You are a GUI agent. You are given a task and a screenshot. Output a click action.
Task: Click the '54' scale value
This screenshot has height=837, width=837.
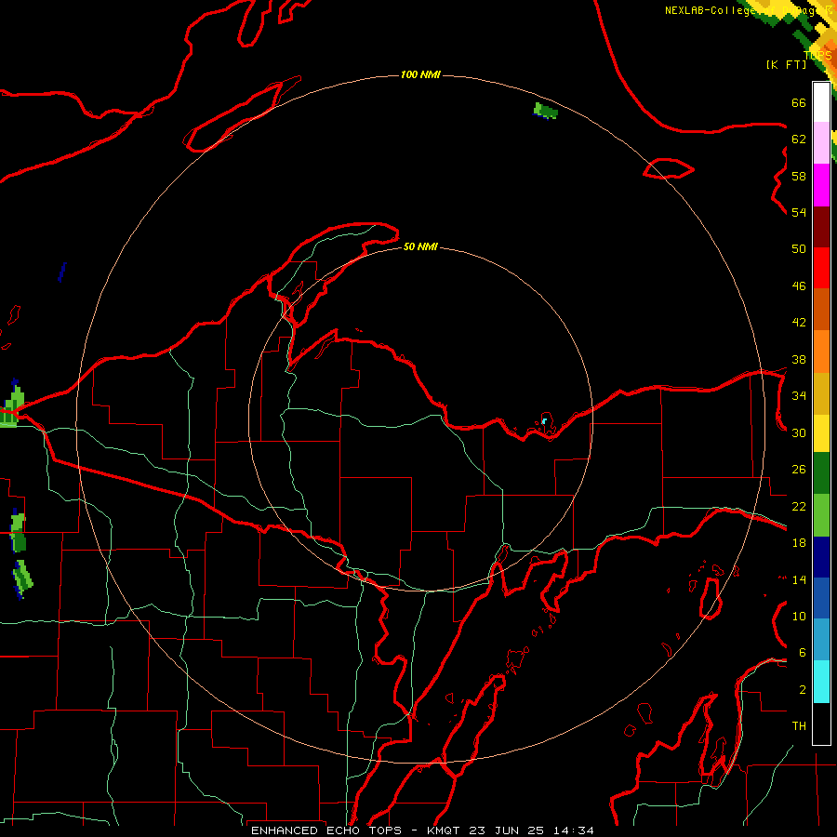(x=799, y=212)
